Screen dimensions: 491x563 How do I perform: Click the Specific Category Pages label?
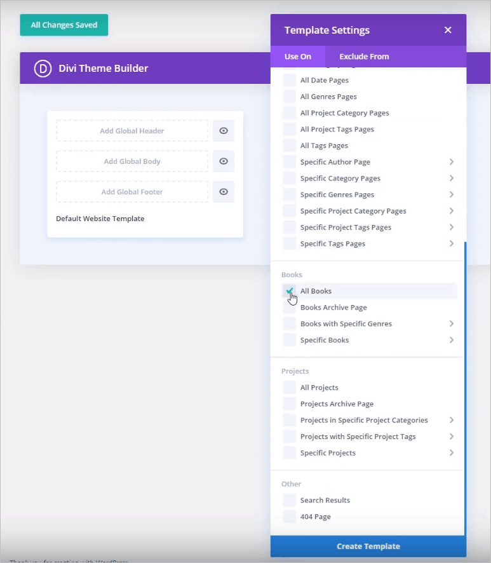[340, 178]
